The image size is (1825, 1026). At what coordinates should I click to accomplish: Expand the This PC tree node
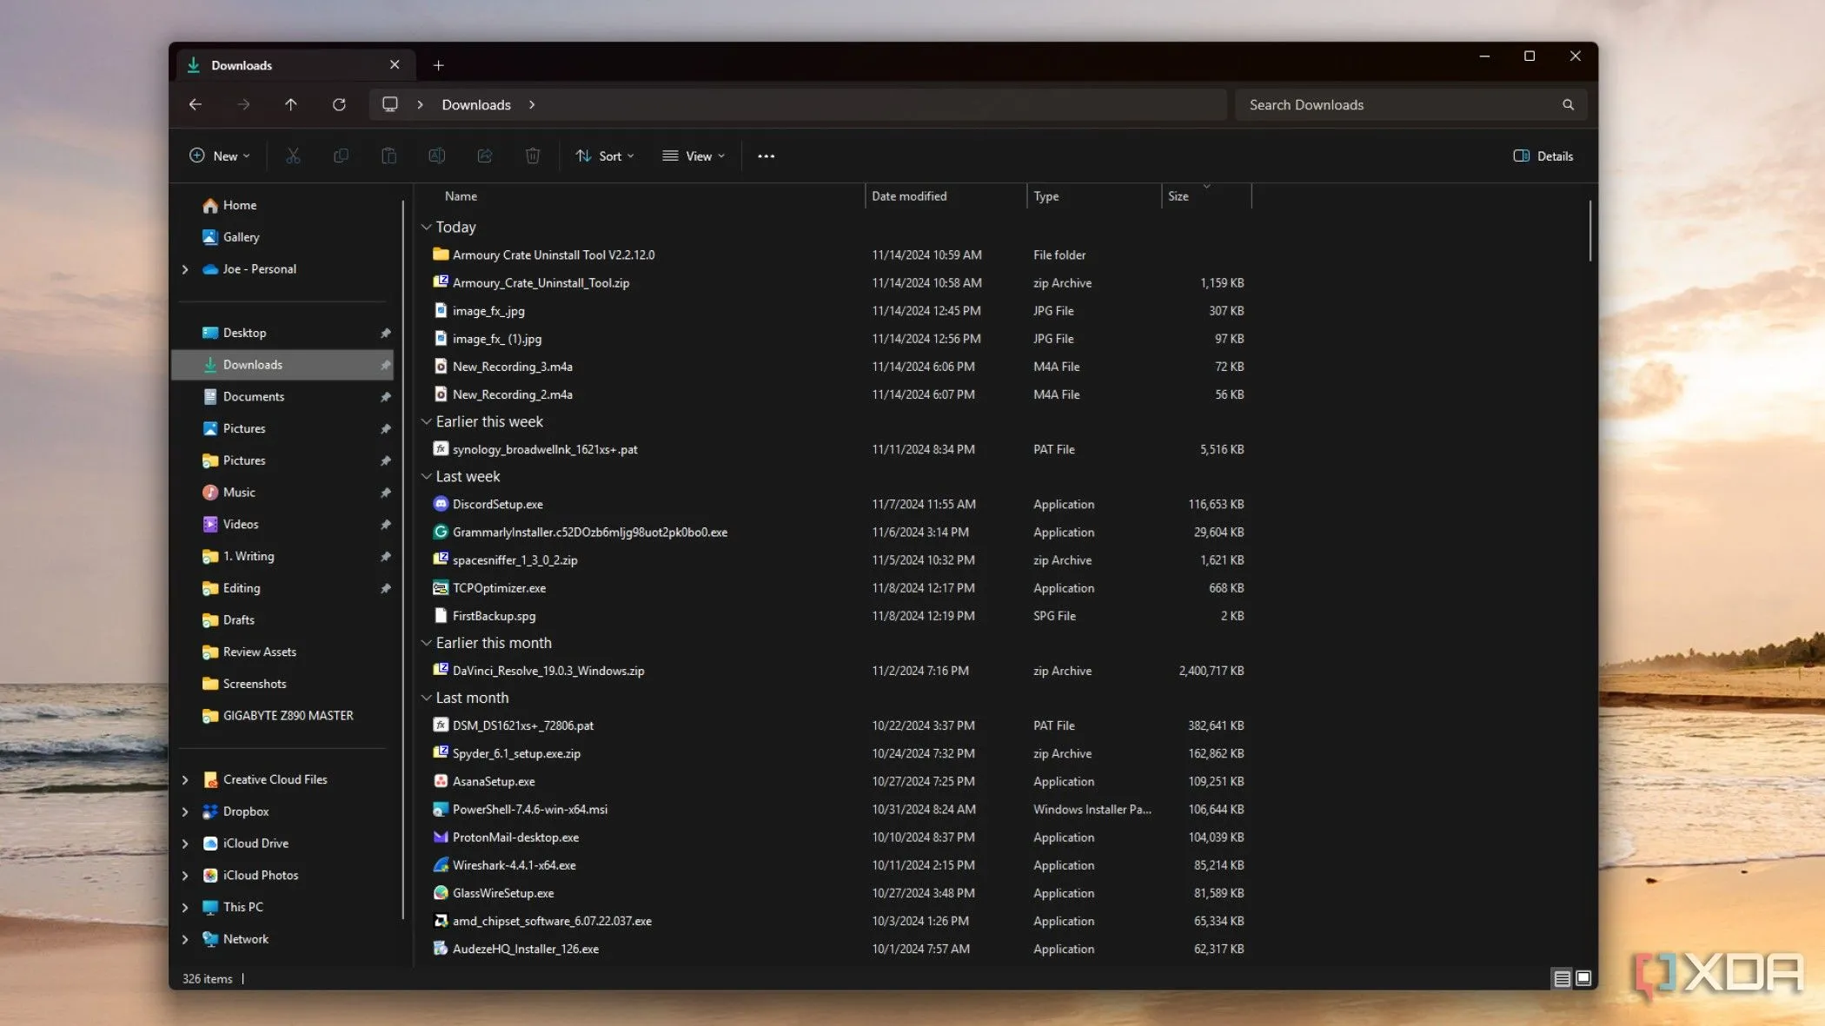185,907
